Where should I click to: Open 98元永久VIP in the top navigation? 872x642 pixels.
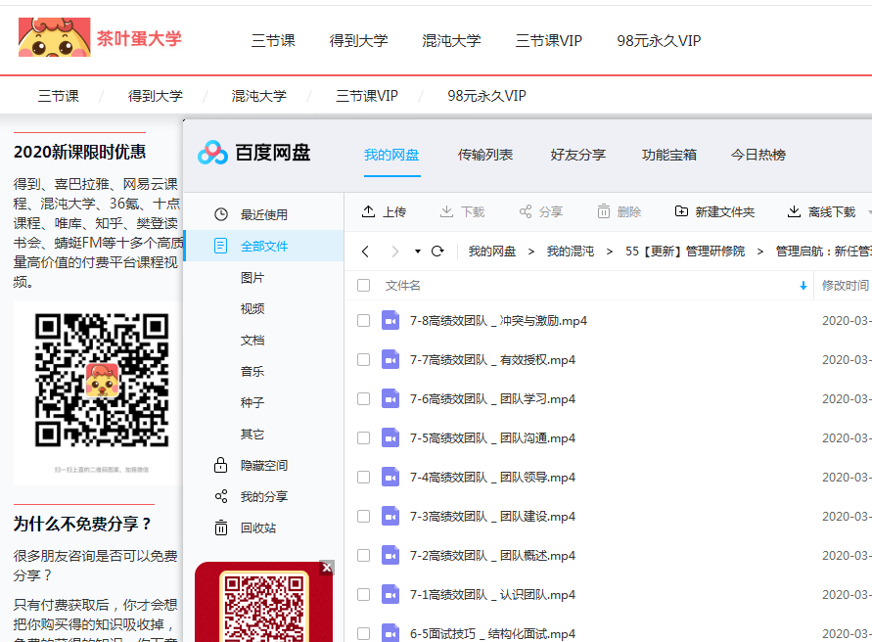(x=659, y=40)
